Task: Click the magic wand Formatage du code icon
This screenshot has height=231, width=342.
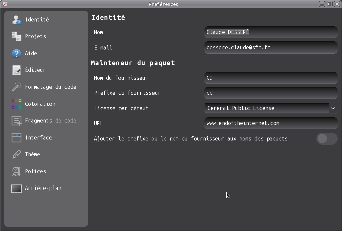Action: point(16,87)
